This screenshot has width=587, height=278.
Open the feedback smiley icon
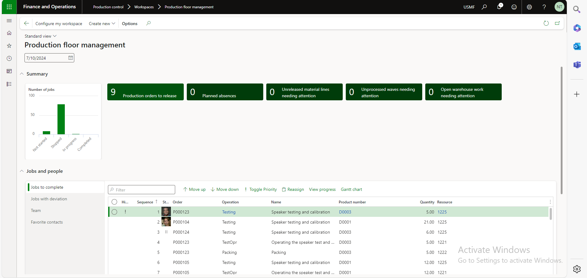(514, 7)
